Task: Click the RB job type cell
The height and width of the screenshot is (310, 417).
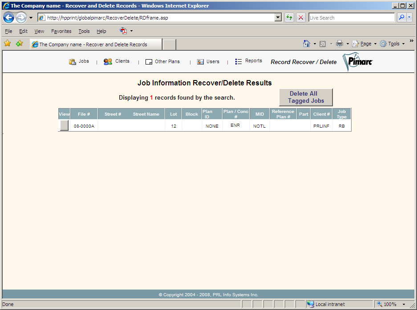Action: (341, 126)
